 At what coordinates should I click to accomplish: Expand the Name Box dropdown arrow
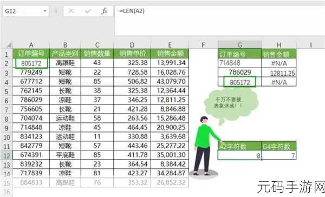pos(45,11)
